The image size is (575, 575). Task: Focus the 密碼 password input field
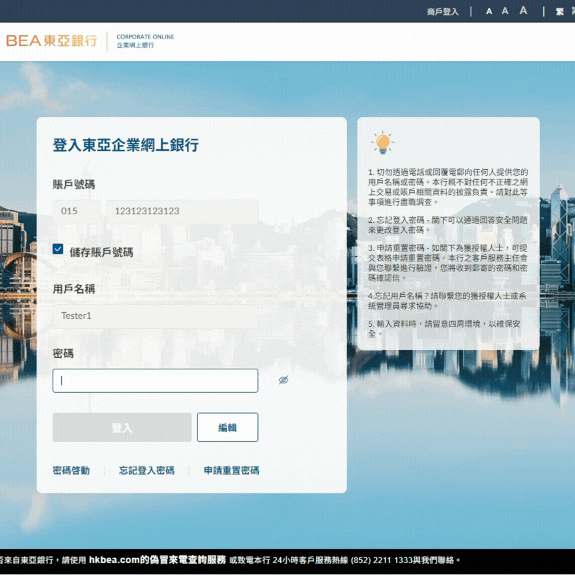click(x=155, y=381)
